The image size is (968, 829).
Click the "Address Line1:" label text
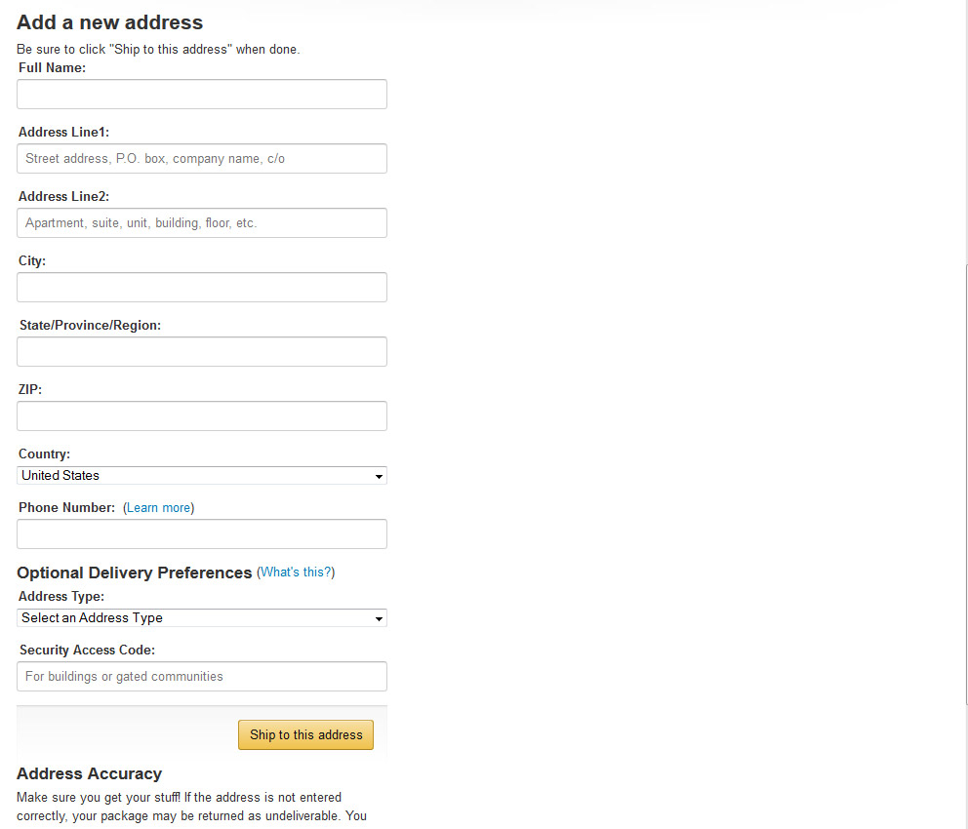click(63, 133)
